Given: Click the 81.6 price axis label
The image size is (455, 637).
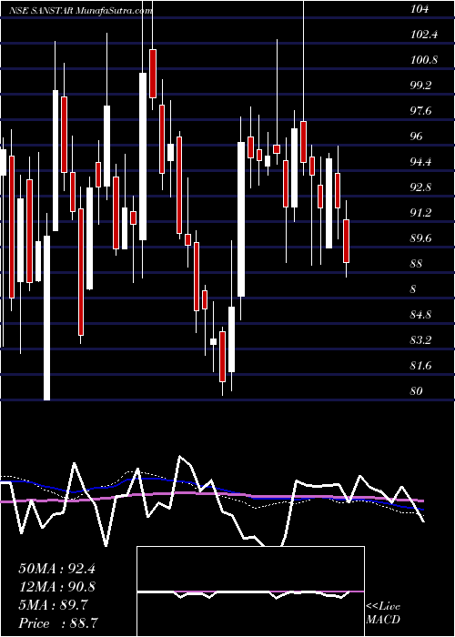Looking at the screenshot, I should [x=421, y=366].
